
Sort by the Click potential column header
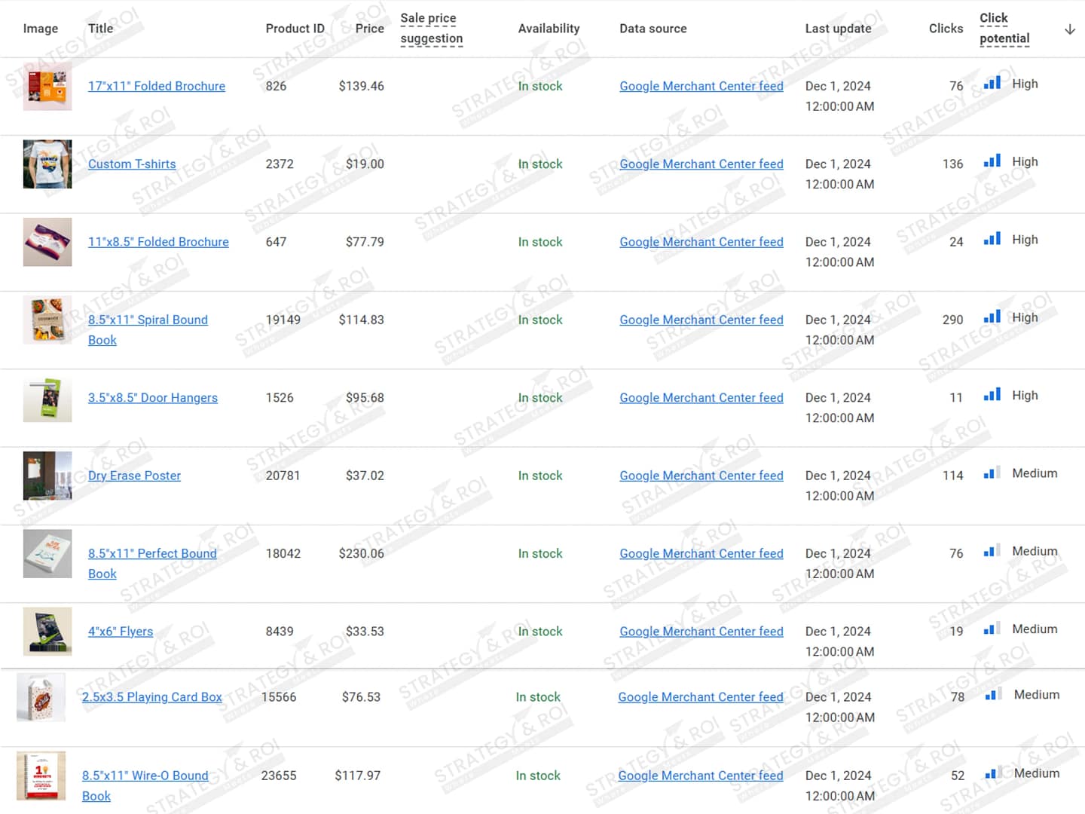point(1004,29)
